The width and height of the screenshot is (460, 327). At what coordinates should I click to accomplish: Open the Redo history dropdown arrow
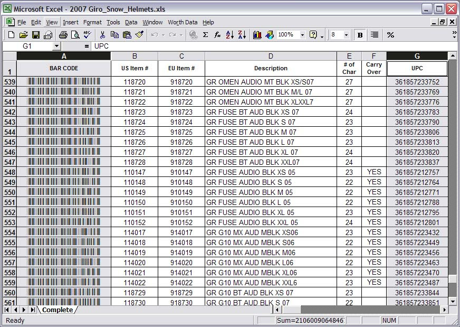181,35
